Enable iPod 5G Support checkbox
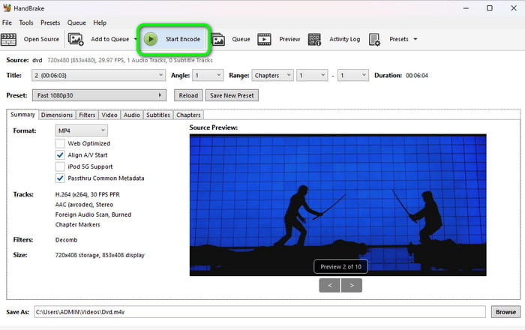525x330 pixels. click(60, 166)
